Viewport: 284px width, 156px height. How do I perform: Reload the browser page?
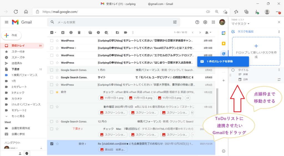tap(16, 12)
